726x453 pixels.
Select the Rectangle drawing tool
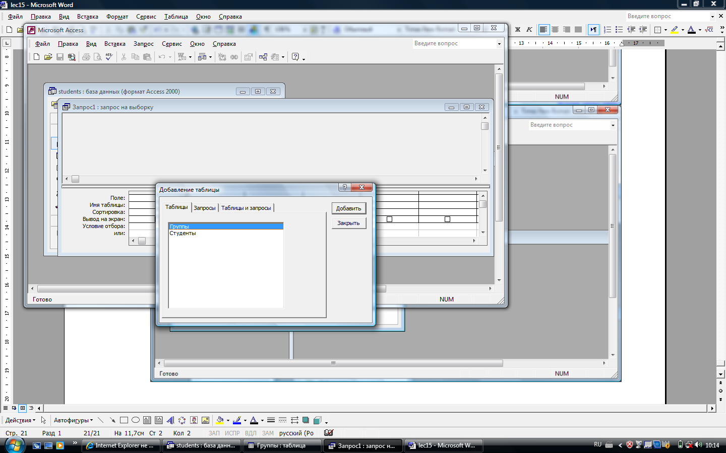click(x=124, y=420)
